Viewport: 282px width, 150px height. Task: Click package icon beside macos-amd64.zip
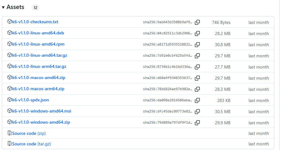click(10, 77)
